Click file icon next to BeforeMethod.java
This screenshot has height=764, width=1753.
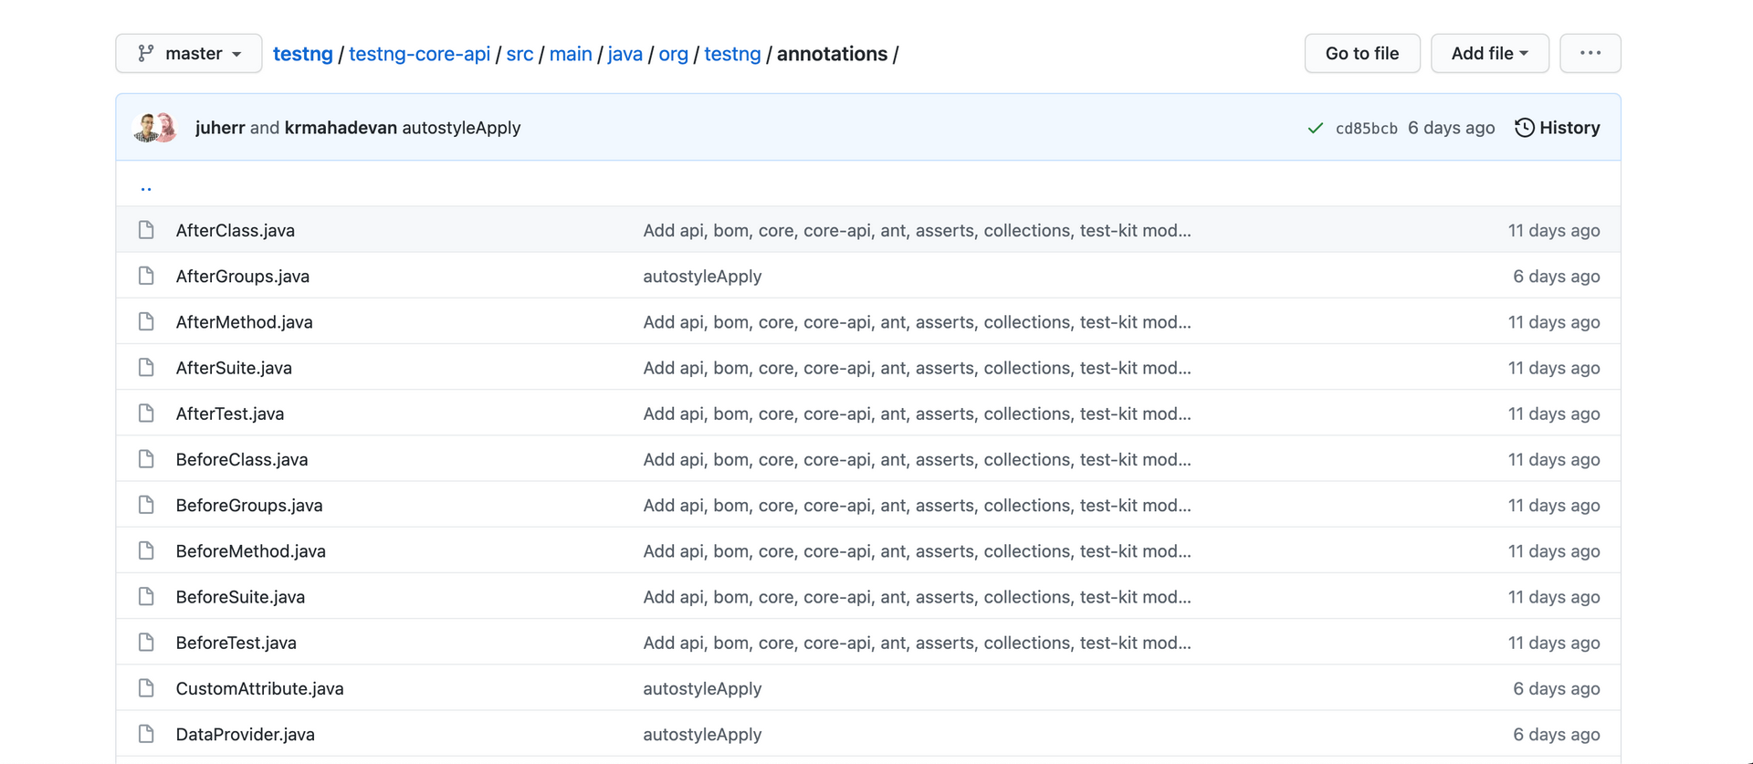click(x=146, y=549)
